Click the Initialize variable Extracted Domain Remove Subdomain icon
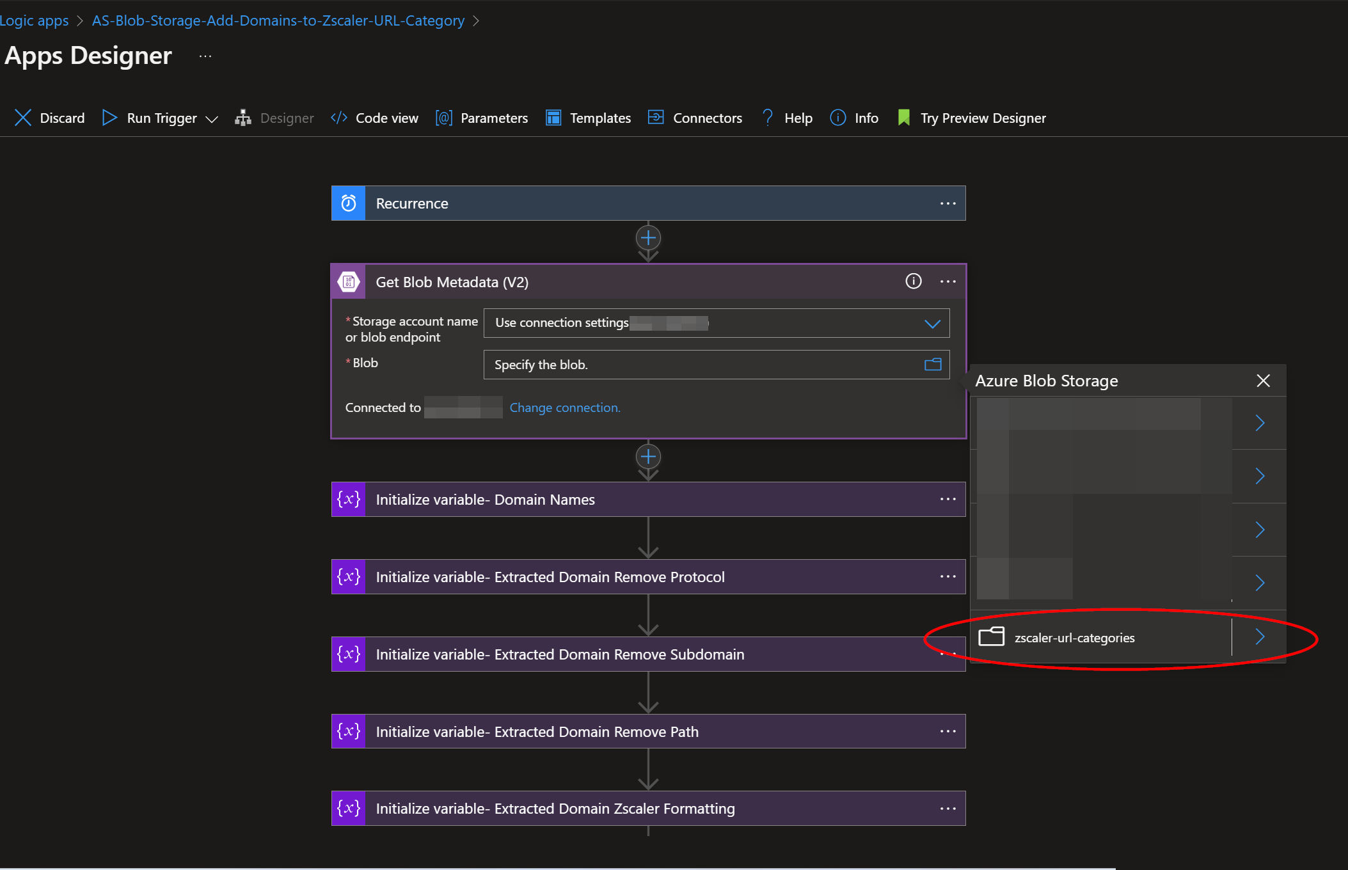Viewport: 1348px width, 870px height. pos(349,653)
